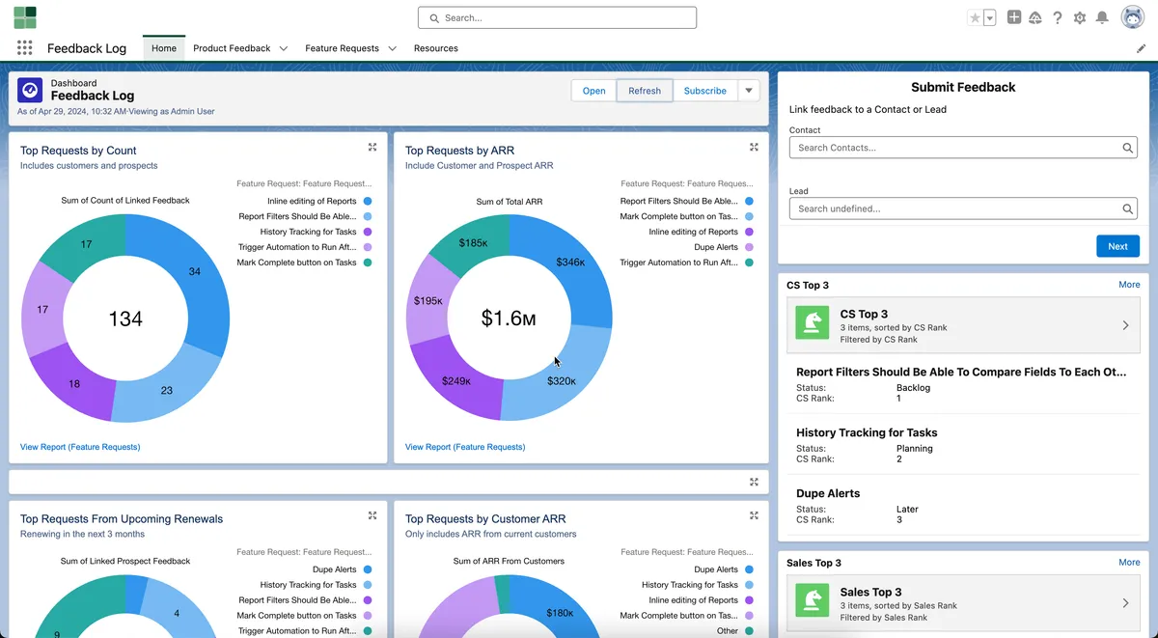Image resolution: width=1158 pixels, height=638 pixels.
Task: Refresh the dashboard
Action: click(645, 91)
